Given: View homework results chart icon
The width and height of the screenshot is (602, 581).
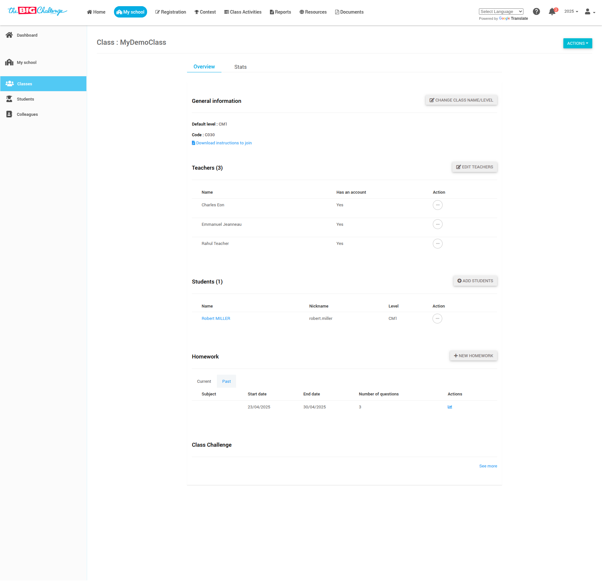Looking at the screenshot, I should [450, 407].
